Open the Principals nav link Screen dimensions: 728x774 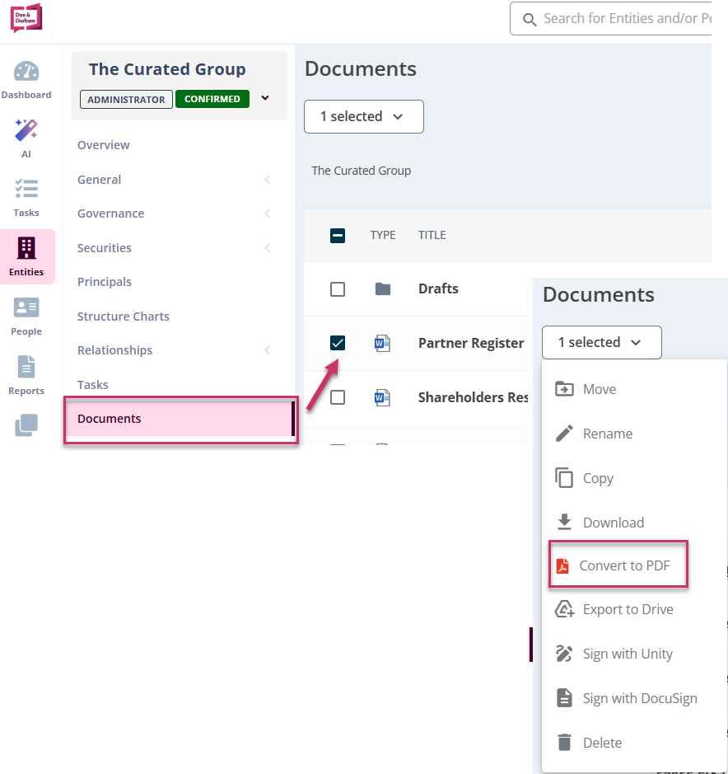105,282
